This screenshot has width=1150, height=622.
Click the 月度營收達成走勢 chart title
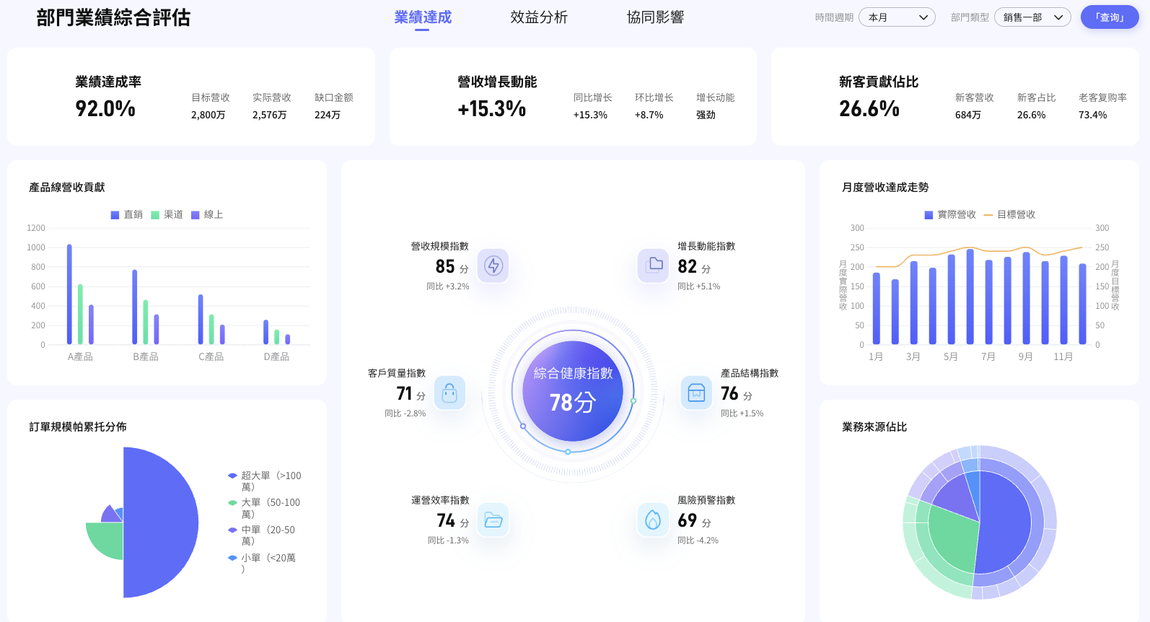click(x=885, y=187)
